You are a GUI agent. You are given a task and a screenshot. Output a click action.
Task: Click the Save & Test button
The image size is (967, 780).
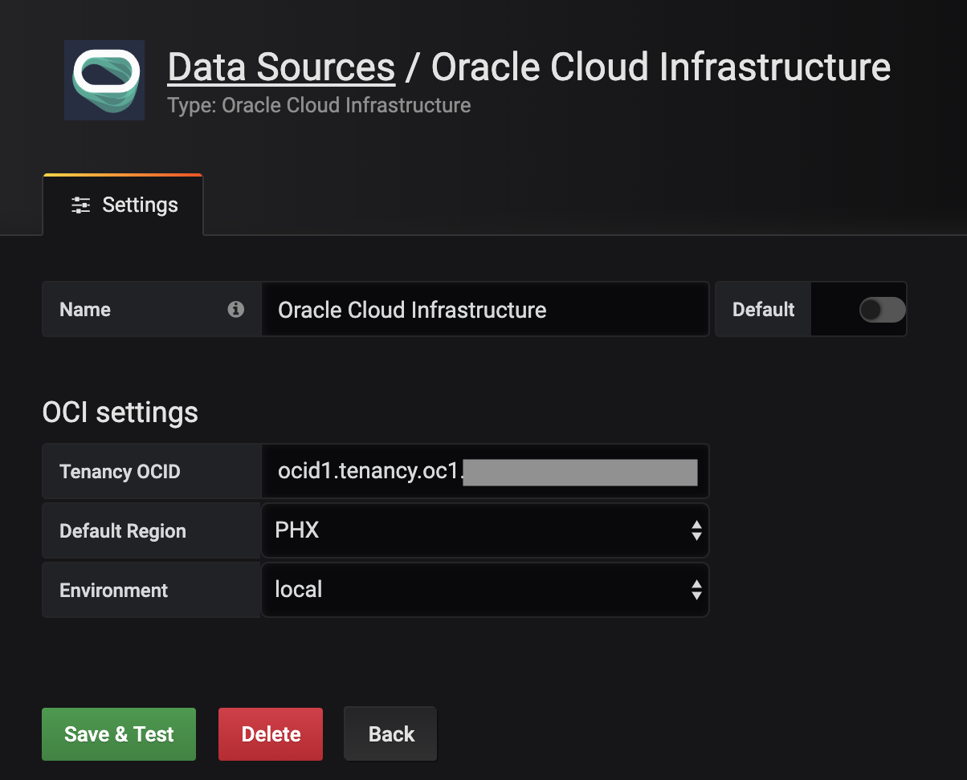[119, 733]
